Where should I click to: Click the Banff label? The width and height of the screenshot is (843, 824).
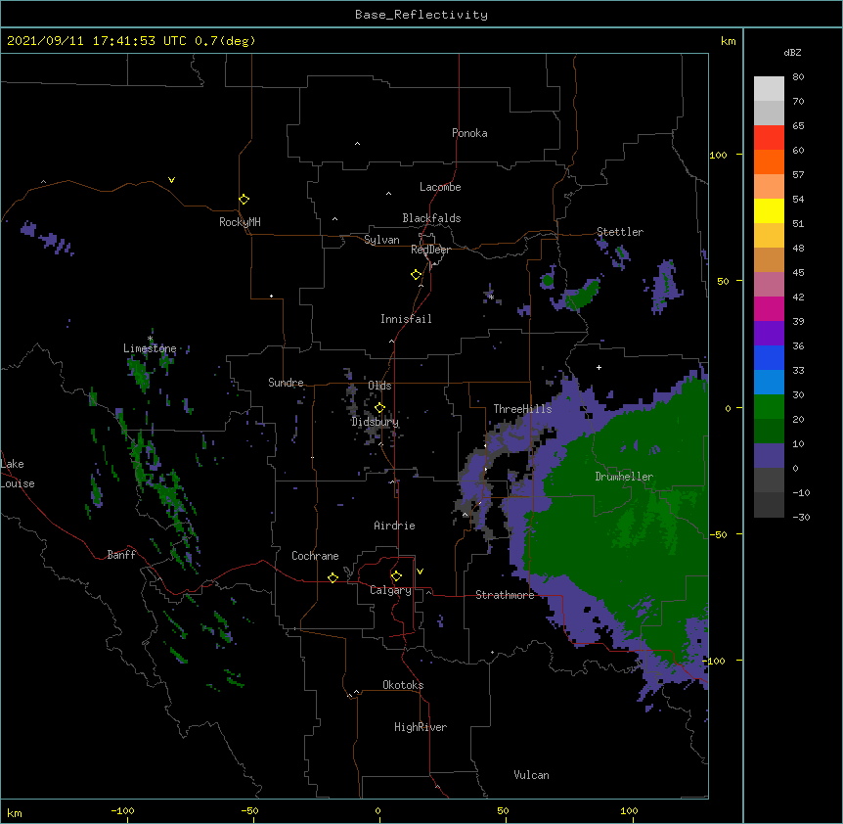(x=121, y=555)
